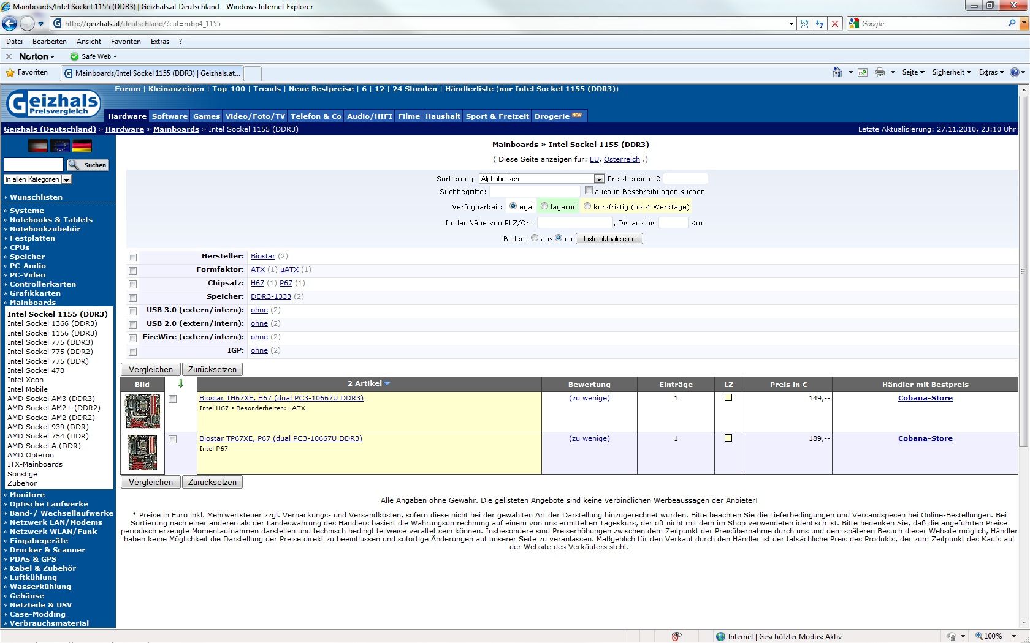Open Biostar TH67XE product thumbnail
Image resolution: width=1030 pixels, height=643 pixels.
[x=142, y=412]
